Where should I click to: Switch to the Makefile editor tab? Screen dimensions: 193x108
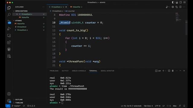point(76,7)
